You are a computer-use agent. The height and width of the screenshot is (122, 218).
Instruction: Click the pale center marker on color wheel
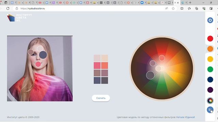pyautogui.click(x=158, y=68)
